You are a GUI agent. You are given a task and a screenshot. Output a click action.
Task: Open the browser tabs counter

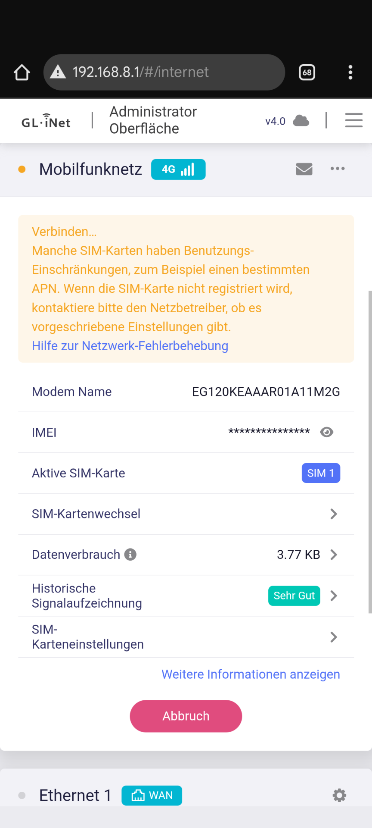[x=307, y=72]
